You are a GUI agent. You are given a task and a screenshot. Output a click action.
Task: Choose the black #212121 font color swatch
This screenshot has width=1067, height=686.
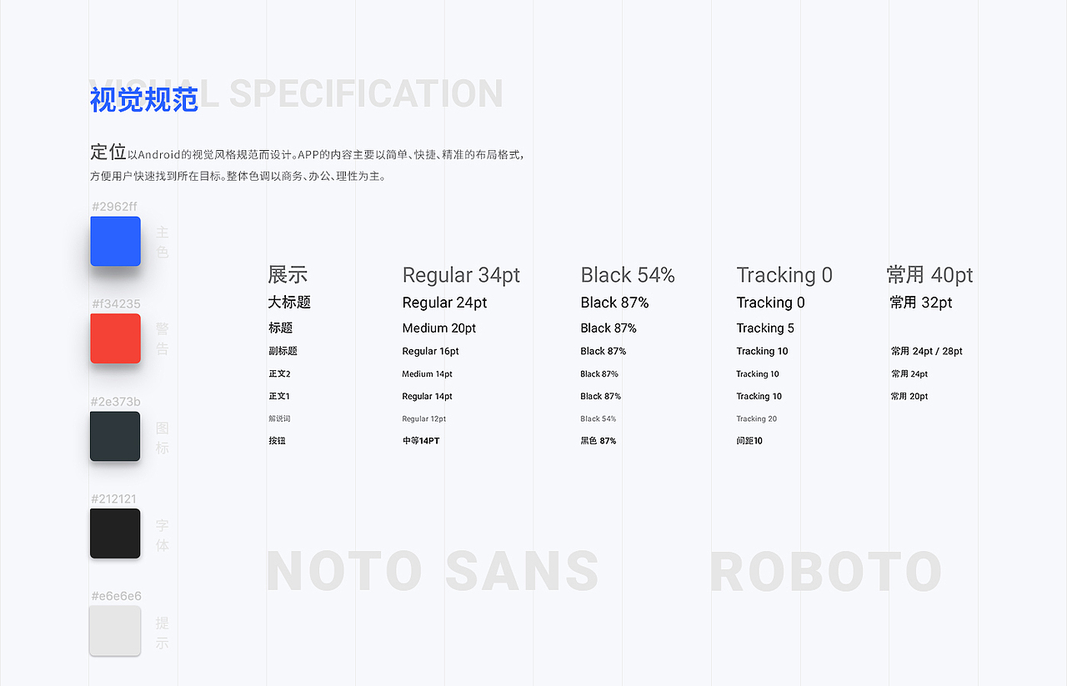pos(115,533)
